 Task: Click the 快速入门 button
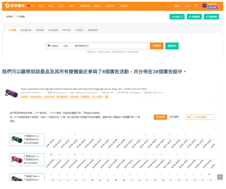coord(177,17)
